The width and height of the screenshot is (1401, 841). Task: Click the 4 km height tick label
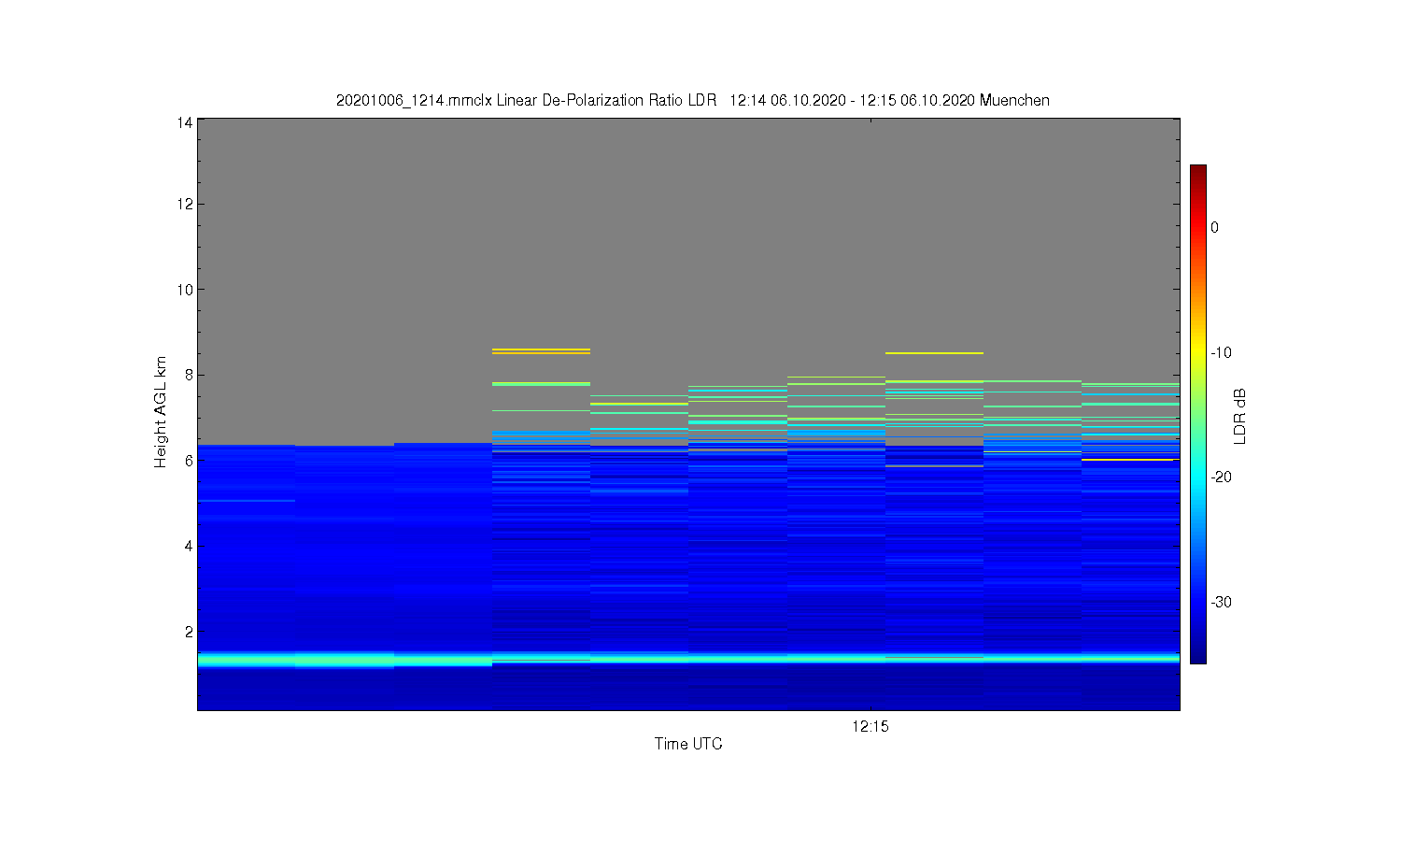click(188, 546)
